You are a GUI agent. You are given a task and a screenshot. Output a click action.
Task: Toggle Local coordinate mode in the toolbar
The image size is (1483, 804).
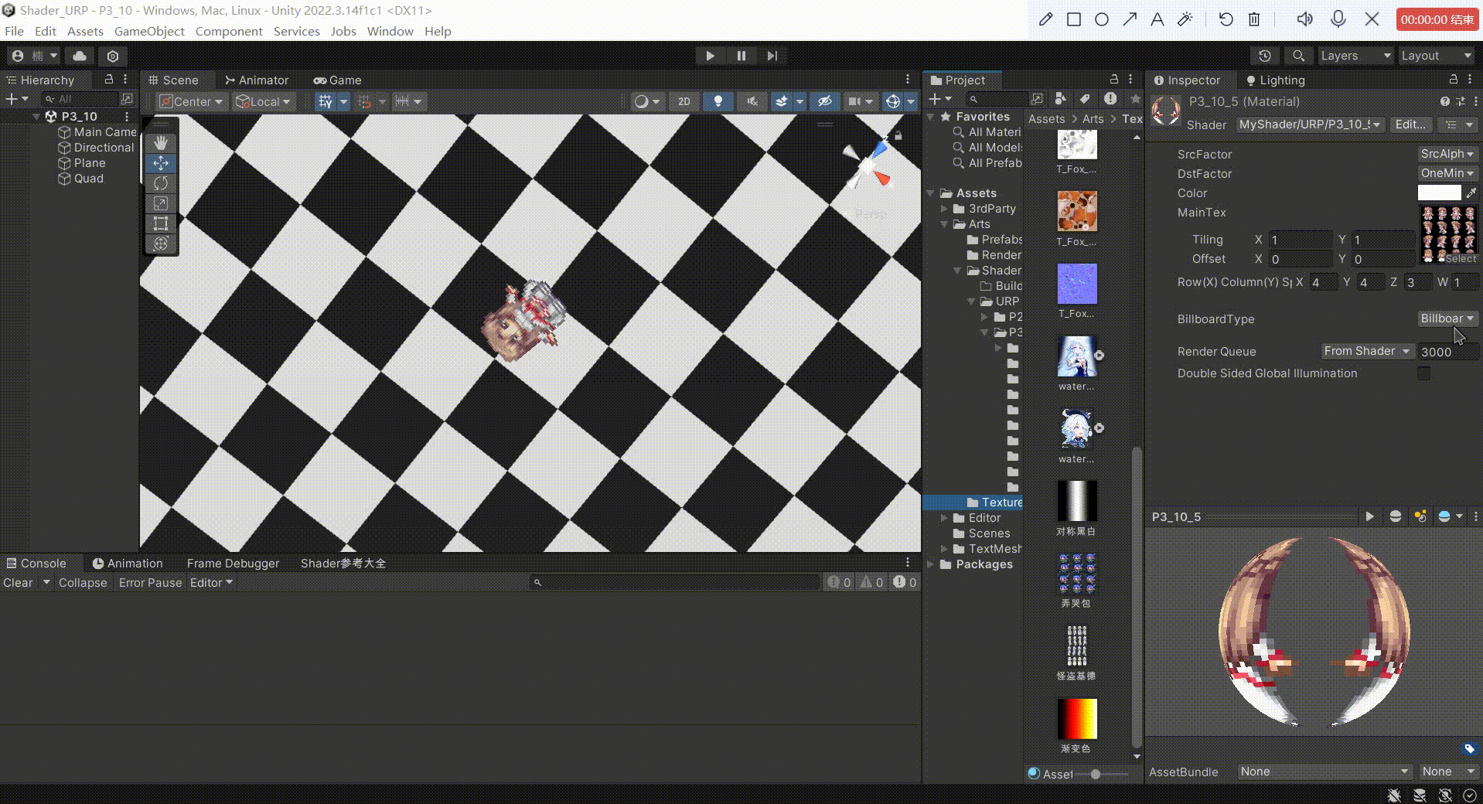tap(263, 101)
